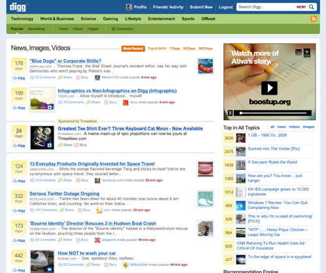
Task: Digg the 13 Everyday Products story
Action: (x=19, y=181)
